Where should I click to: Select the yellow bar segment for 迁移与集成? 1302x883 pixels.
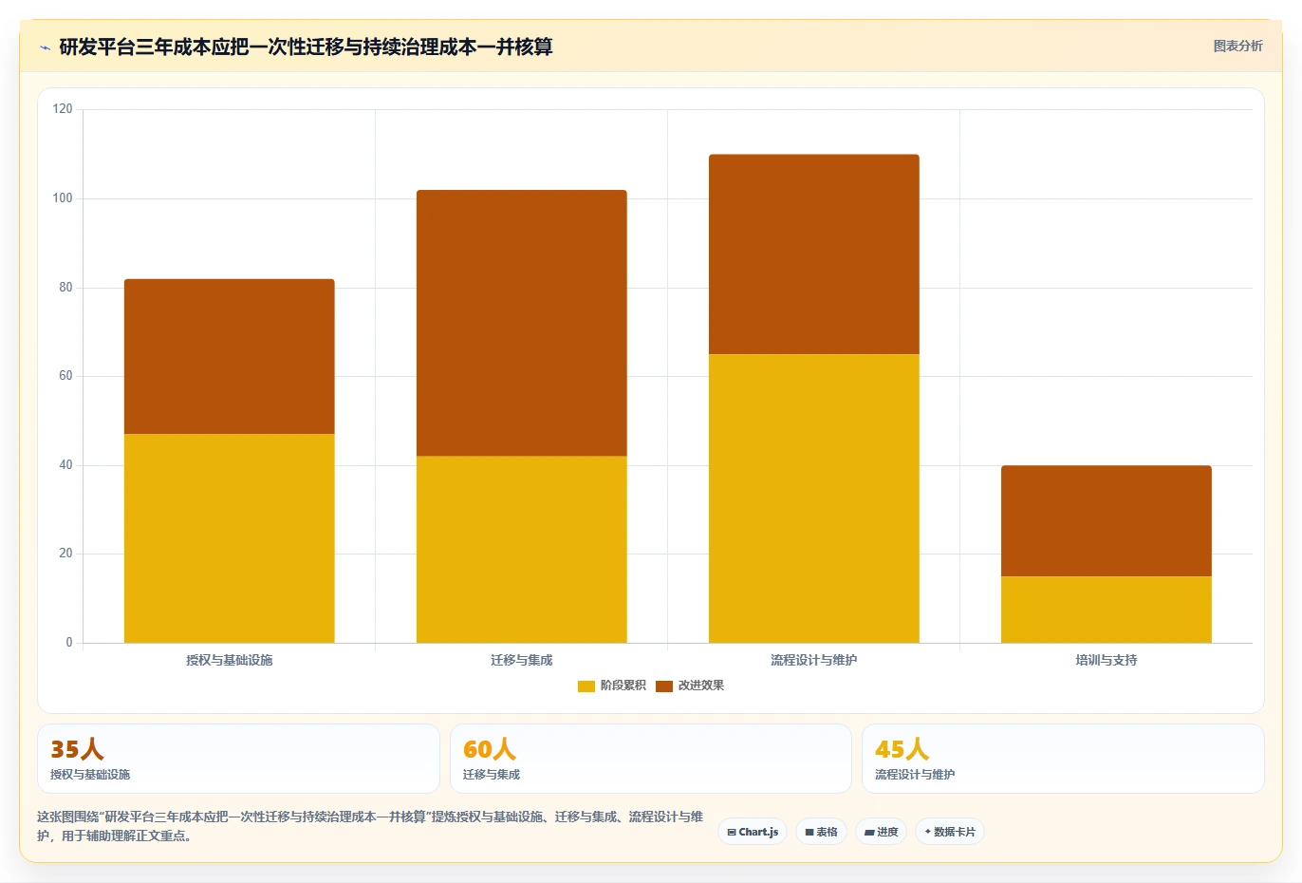pyautogui.click(x=522, y=550)
